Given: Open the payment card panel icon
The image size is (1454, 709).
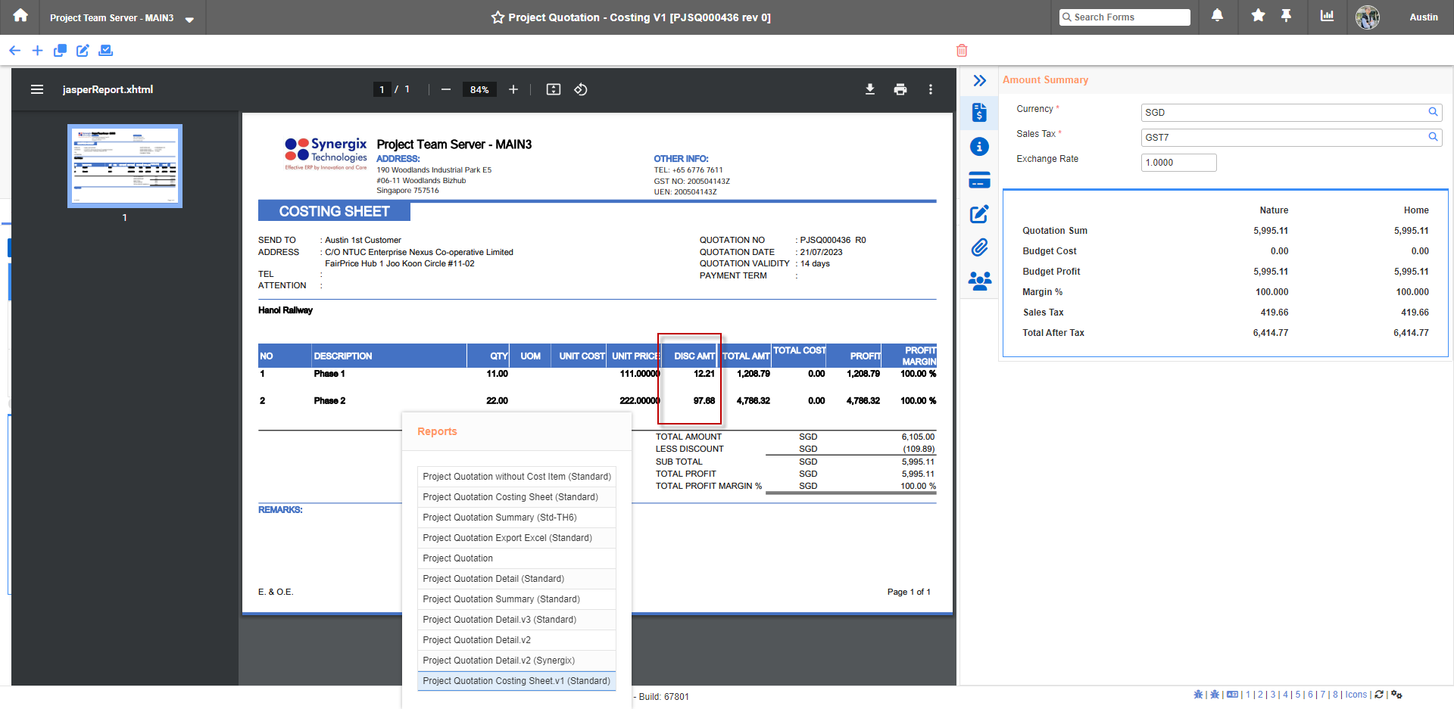Looking at the screenshot, I should pyautogui.click(x=979, y=180).
